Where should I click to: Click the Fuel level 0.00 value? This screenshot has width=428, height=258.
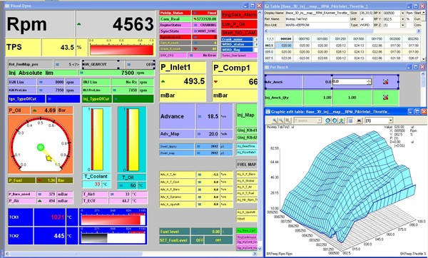(x=215, y=232)
